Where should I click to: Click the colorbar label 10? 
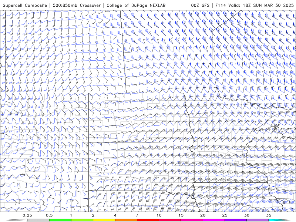[x=159, y=215]
